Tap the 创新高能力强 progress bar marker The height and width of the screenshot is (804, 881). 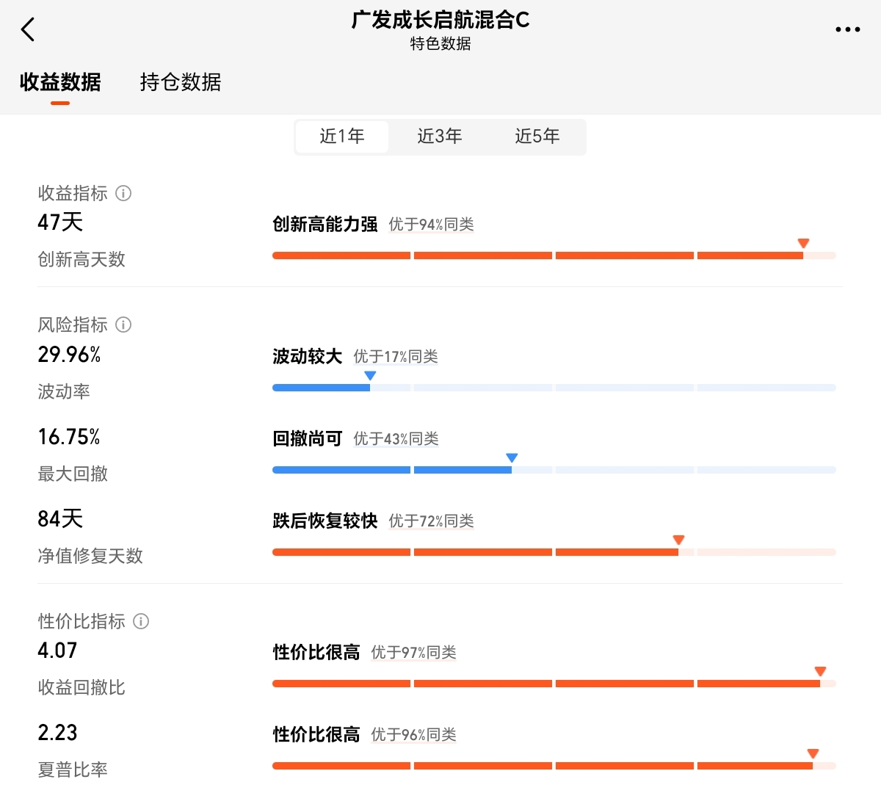803,244
